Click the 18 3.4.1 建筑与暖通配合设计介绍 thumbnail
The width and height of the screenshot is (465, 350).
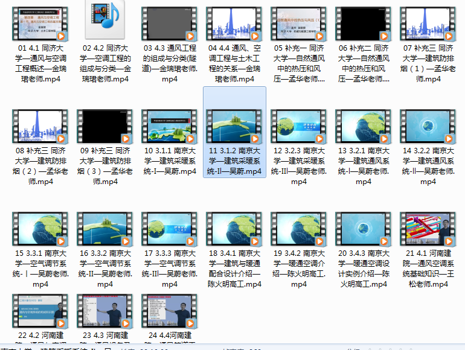[x=234, y=229]
